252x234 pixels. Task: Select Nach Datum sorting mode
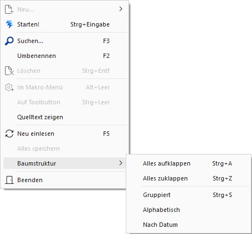pyautogui.click(x=189, y=225)
